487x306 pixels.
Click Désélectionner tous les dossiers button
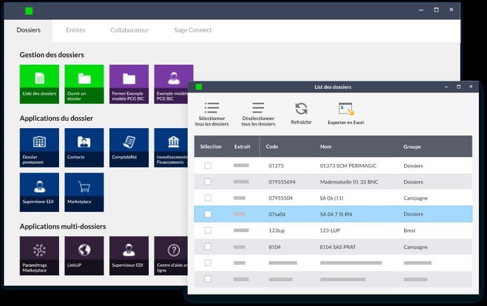pos(258,114)
